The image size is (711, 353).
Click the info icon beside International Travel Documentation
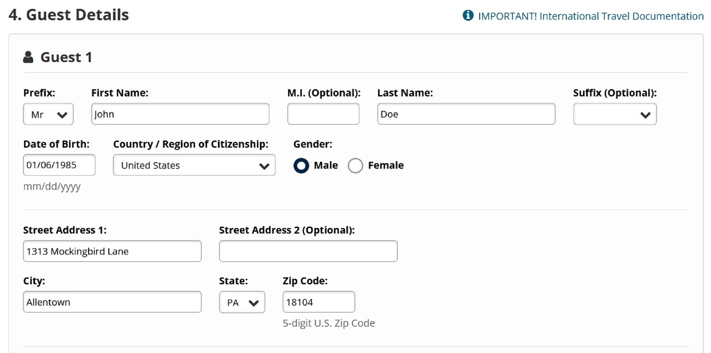click(x=468, y=16)
